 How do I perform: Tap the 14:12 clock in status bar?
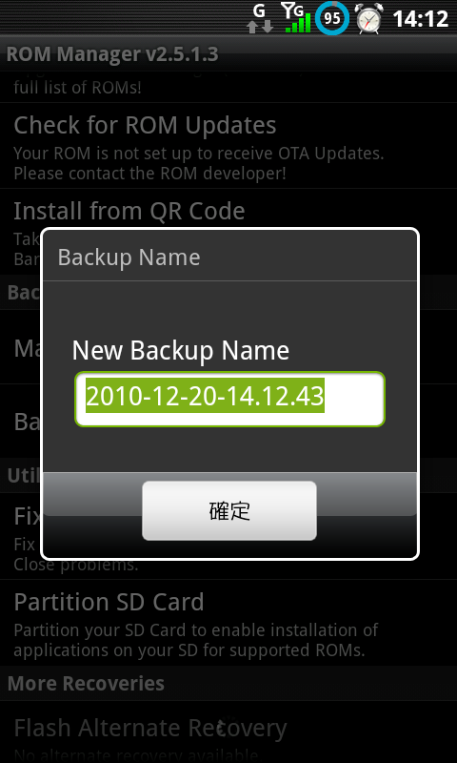click(x=420, y=19)
